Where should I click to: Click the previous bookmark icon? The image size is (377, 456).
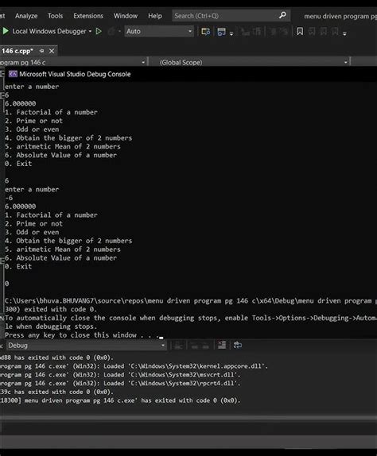(312, 31)
